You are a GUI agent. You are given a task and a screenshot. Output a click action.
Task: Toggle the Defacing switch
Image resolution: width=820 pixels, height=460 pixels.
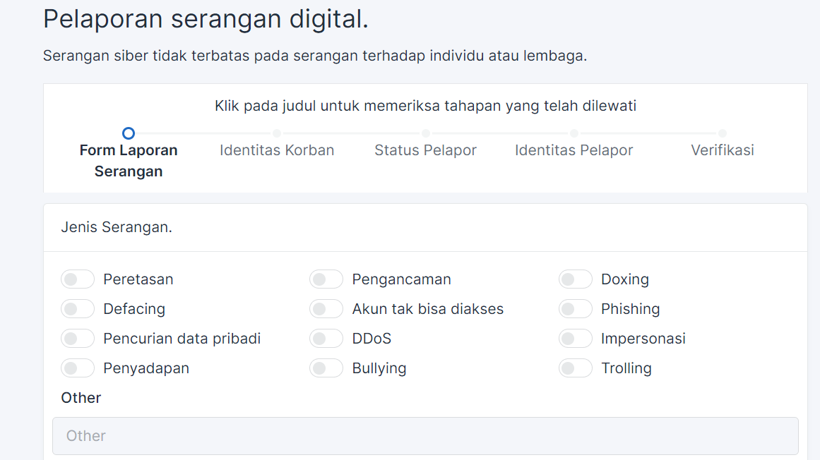[78, 309]
